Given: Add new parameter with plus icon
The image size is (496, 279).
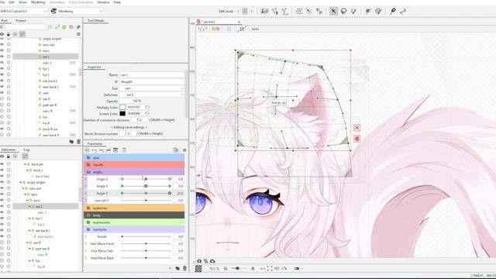Looking at the screenshot, I should coord(170,268).
